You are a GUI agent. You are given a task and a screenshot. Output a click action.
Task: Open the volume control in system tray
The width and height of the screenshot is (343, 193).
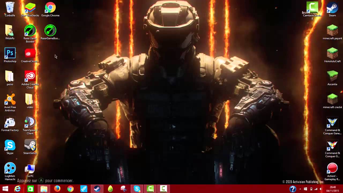(321, 189)
